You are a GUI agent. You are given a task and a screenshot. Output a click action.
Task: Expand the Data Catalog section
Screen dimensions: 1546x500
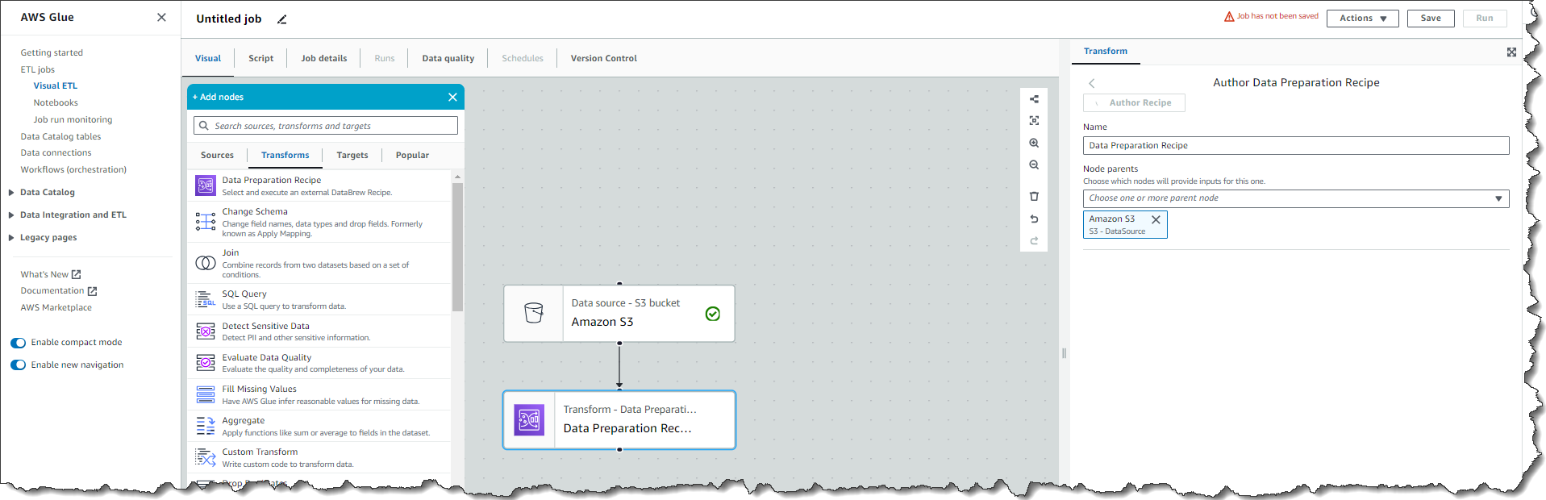(x=11, y=193)
